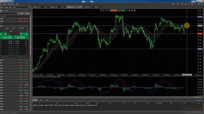Open the Orders tab
Screen dimensions: 204x114
coord(41,100)
